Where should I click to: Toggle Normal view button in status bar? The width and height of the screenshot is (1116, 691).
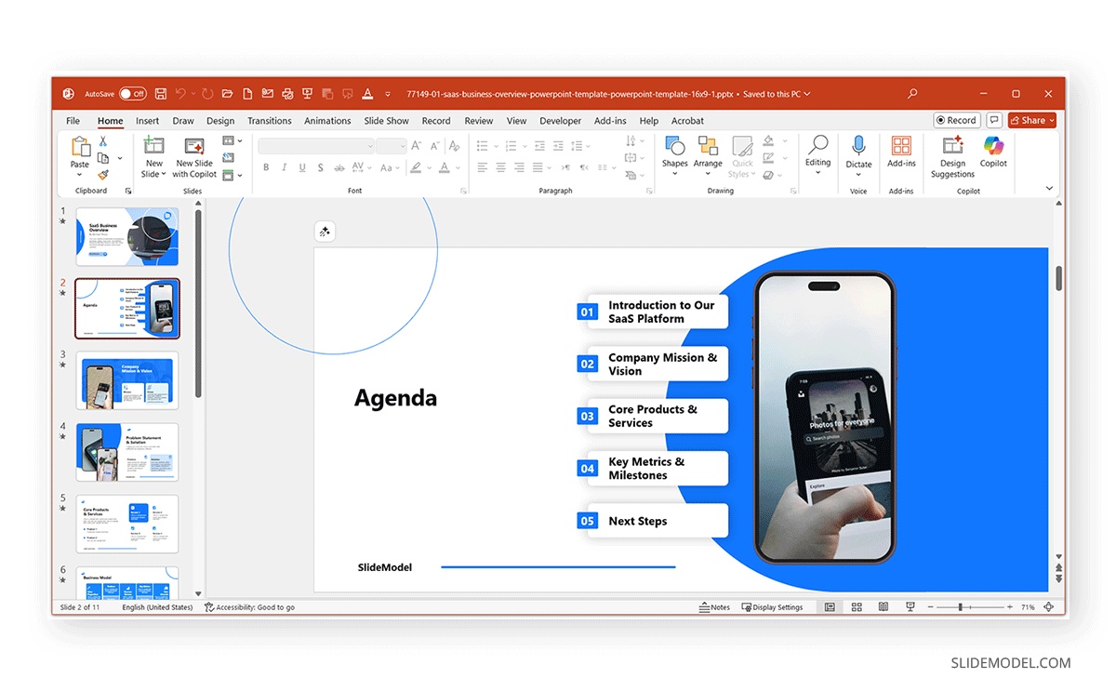click(830, 607)
